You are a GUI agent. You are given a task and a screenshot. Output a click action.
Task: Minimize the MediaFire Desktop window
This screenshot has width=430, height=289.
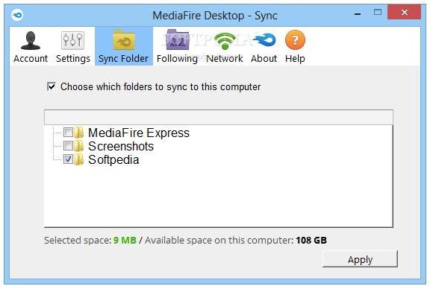[x=358, y=13]
